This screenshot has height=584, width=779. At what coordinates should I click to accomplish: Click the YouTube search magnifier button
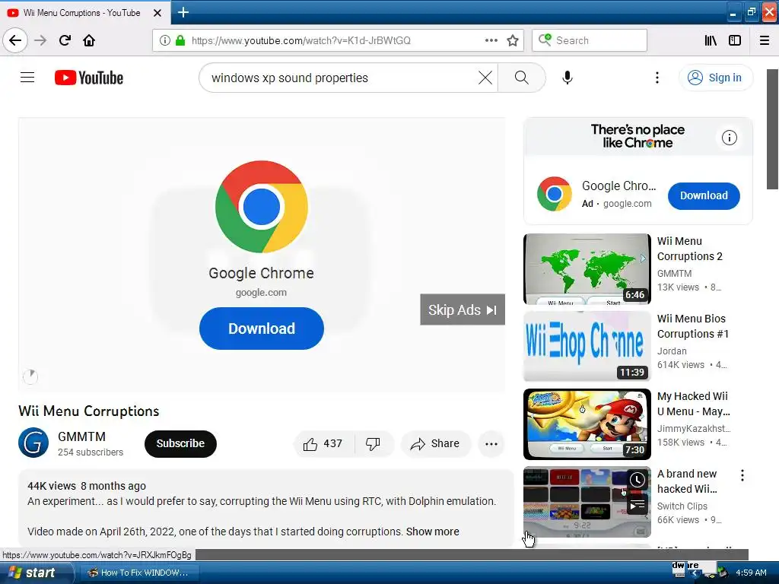[x=521, y=78]
